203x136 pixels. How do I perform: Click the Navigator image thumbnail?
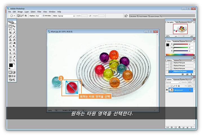pyautogui.click(x=180, y=29)
